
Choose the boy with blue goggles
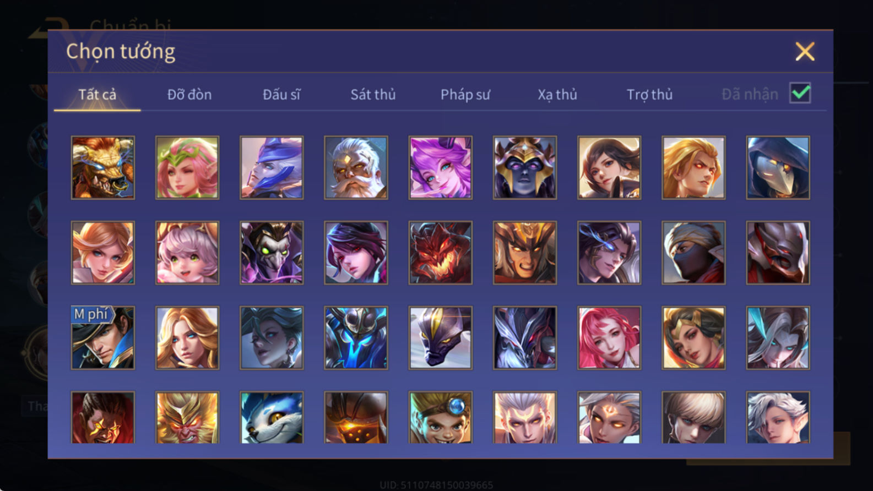click(x=440, y=417)
